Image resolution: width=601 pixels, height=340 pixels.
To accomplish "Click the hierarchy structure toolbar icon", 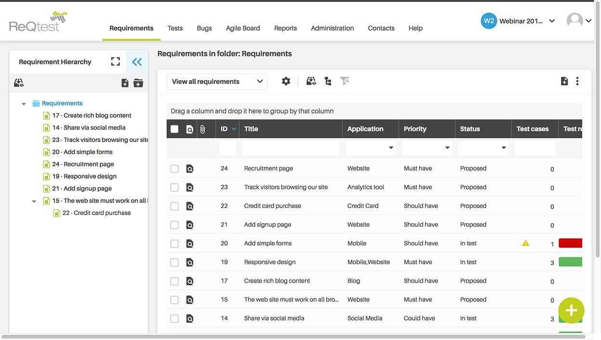I will coord(328,81).
